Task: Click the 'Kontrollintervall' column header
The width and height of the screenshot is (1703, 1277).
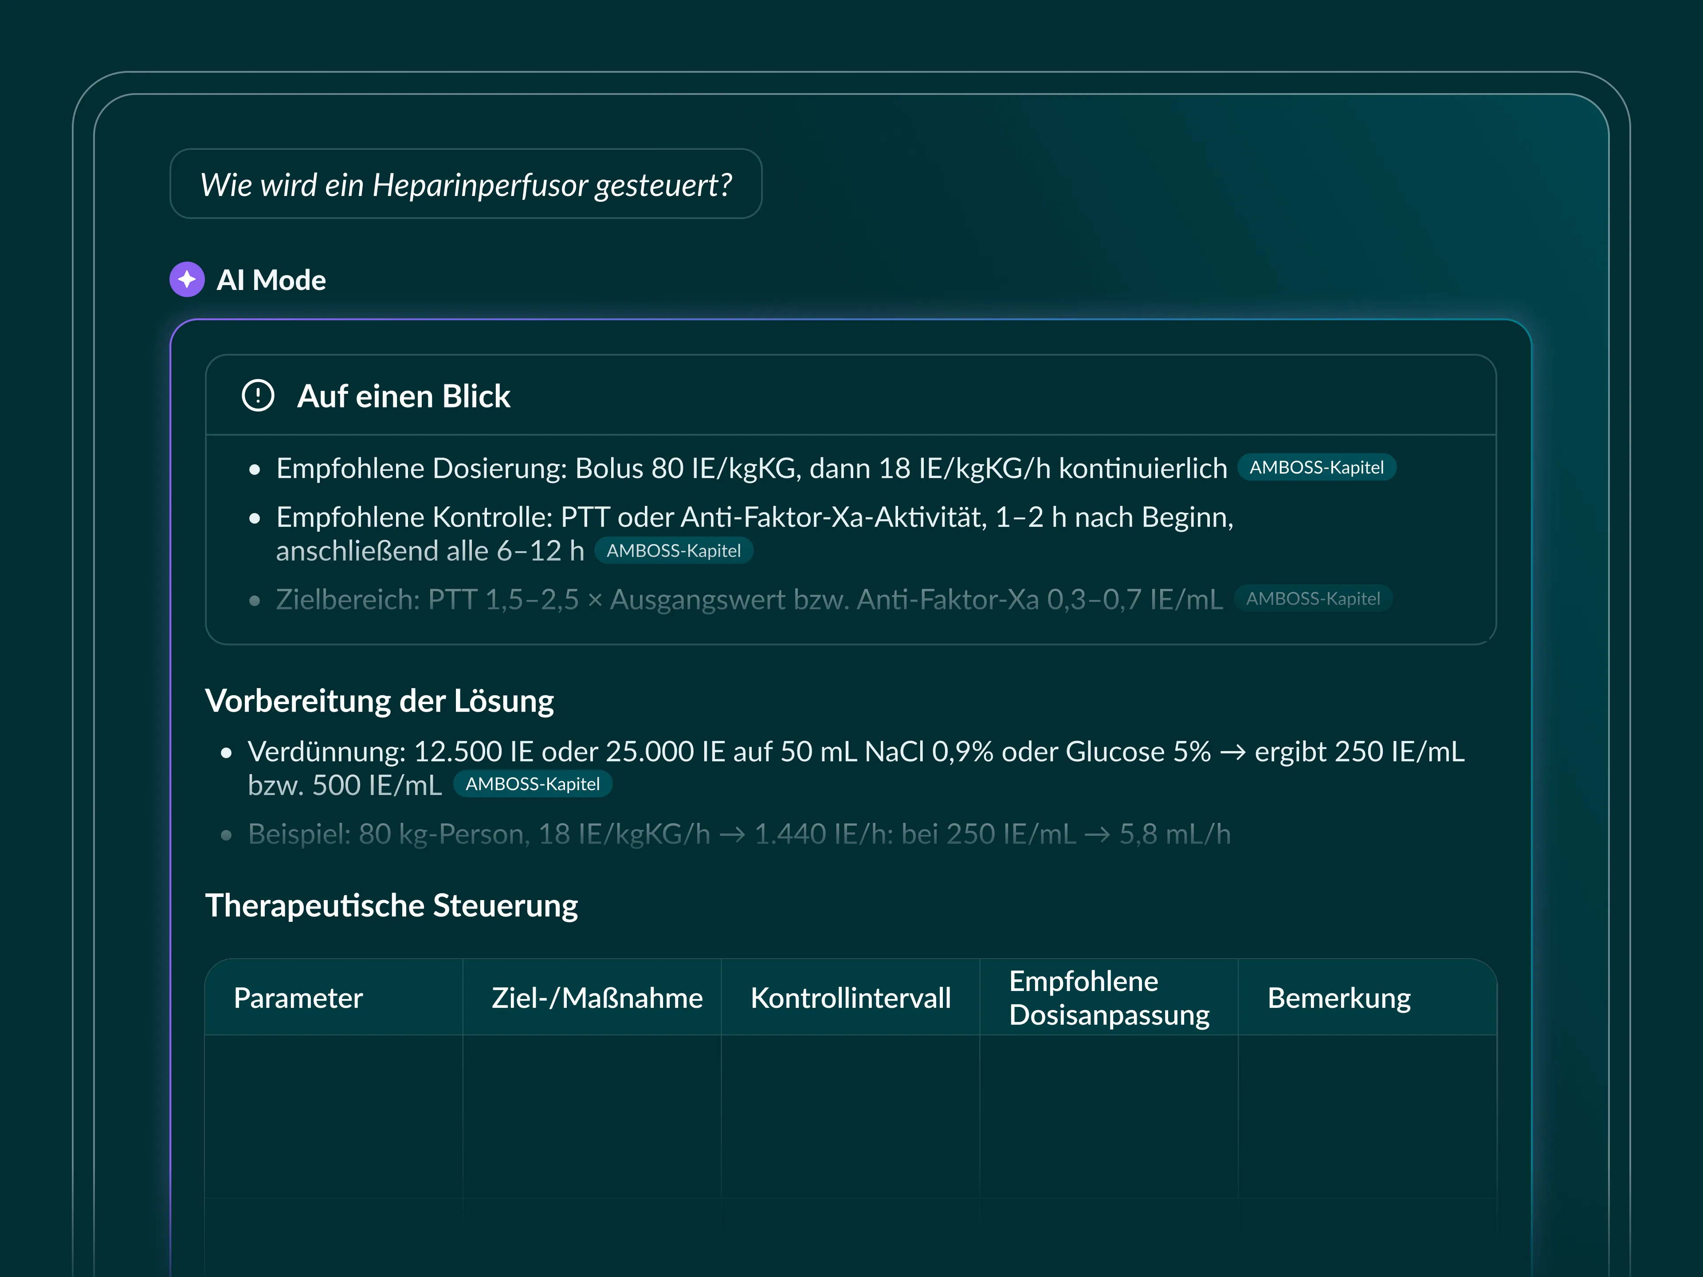Action: click(x=851, y=998)
